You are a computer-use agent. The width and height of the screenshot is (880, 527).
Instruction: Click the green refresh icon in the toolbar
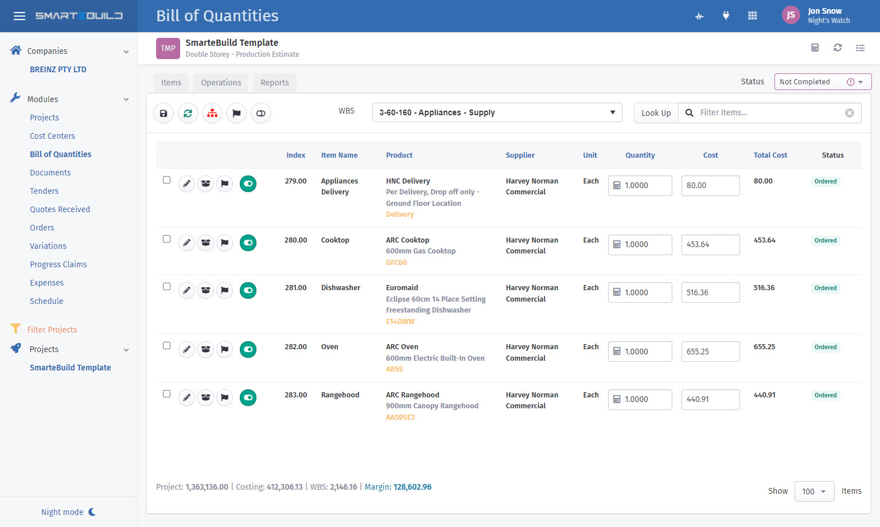188,114
